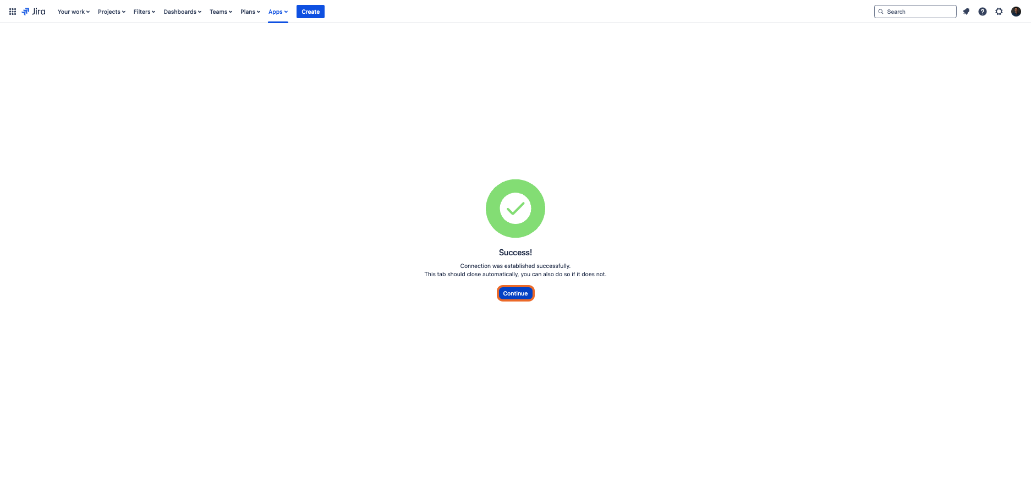
Task: Open the Dashboards menu
Action: 183,12
